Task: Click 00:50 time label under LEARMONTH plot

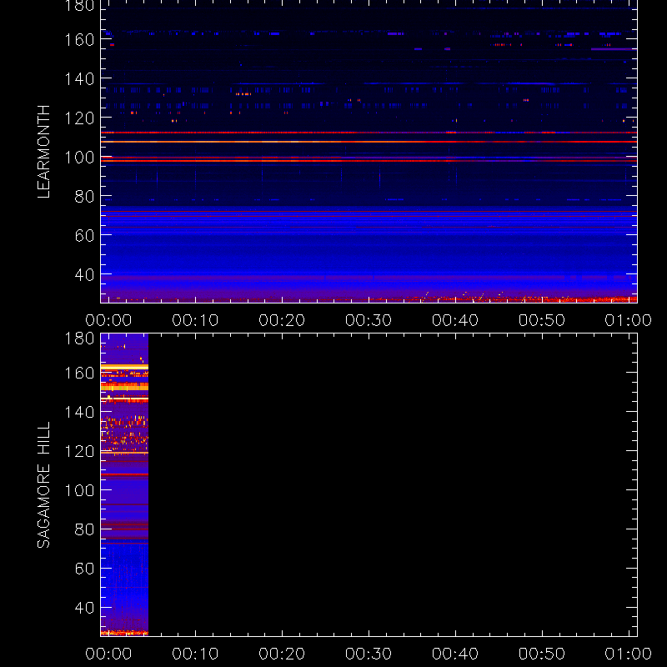Action: tap(542, 320)
